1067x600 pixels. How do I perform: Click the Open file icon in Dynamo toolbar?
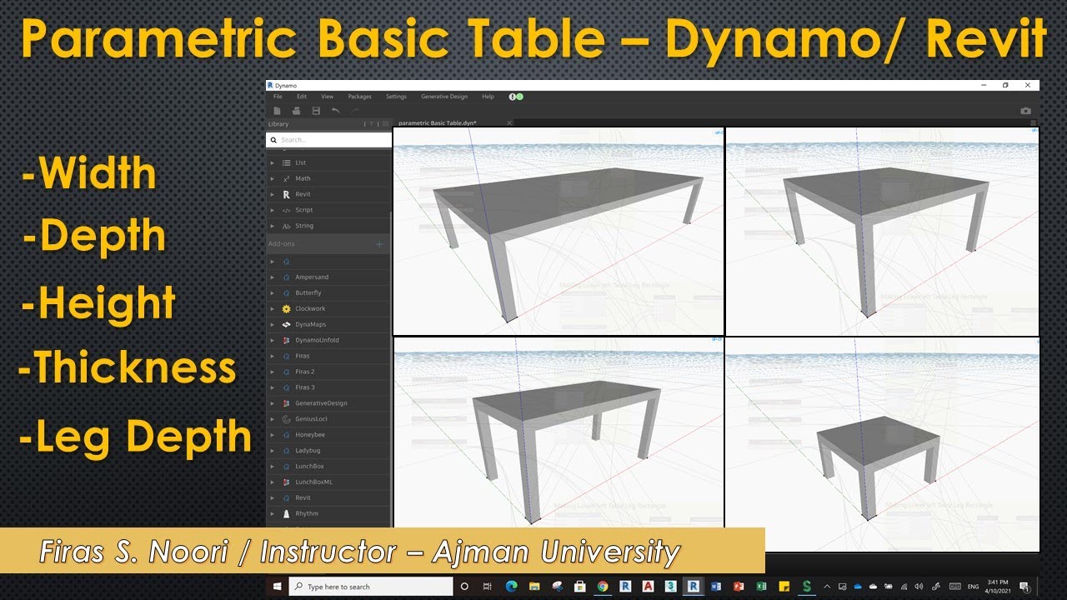(x=296, y=111)
